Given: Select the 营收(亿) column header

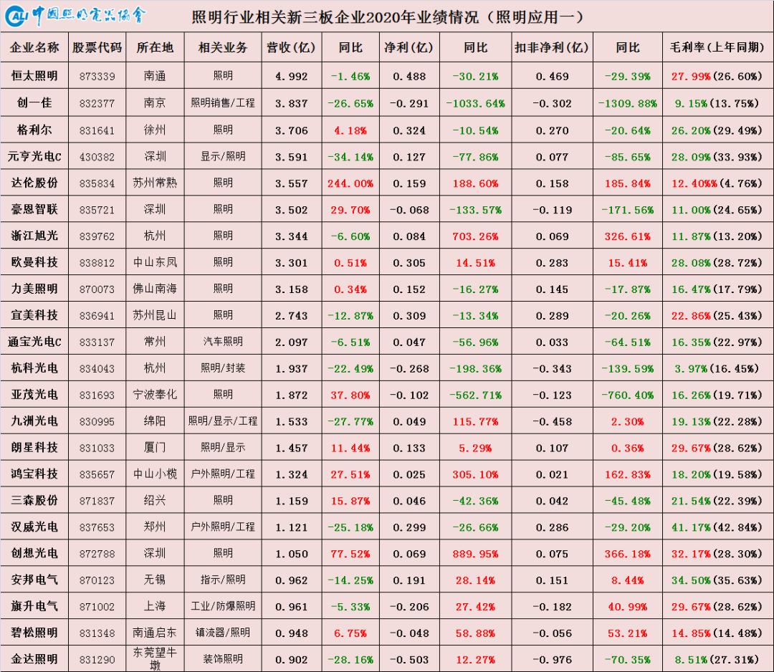Looking at the screenshot, I should coord(291,48).
